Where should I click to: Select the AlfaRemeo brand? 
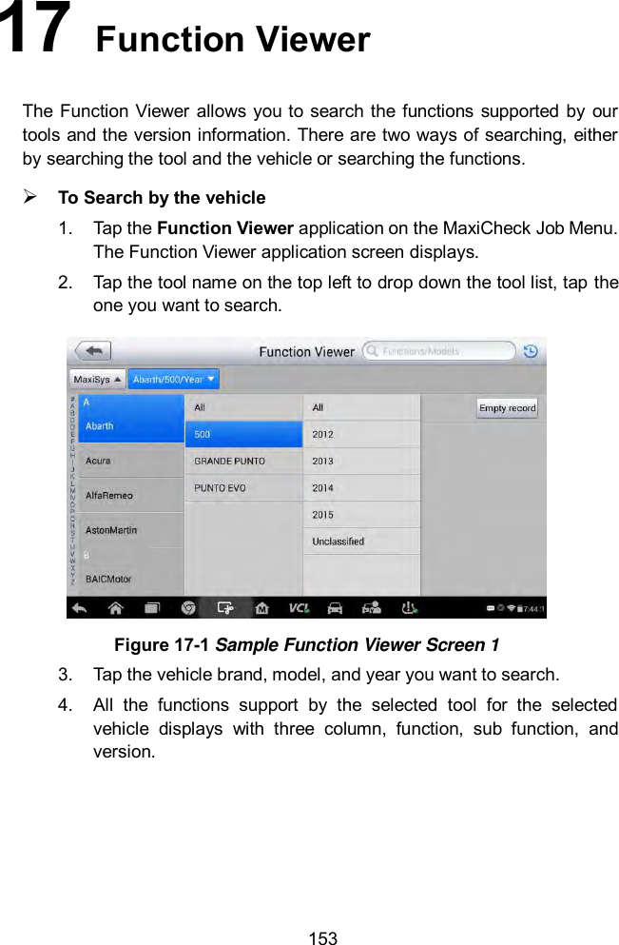pos(130,496)
